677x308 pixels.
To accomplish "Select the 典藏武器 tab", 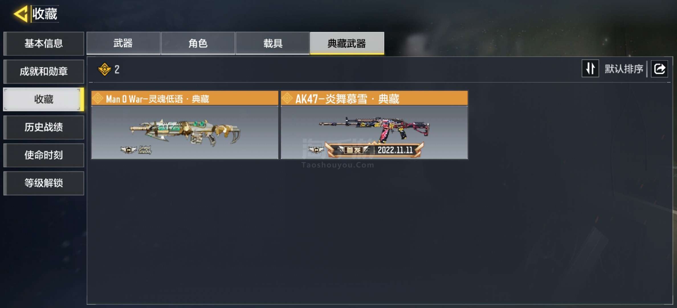I will [347, 43].
